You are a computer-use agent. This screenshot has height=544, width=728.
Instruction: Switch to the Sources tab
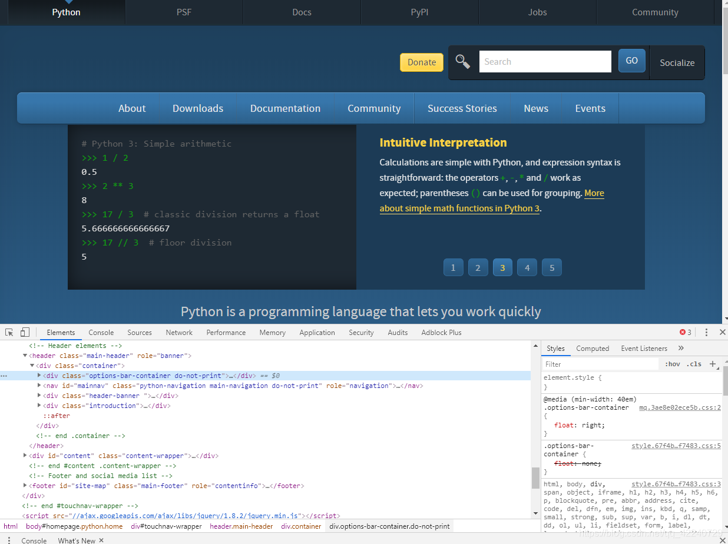tap(140, 333)
